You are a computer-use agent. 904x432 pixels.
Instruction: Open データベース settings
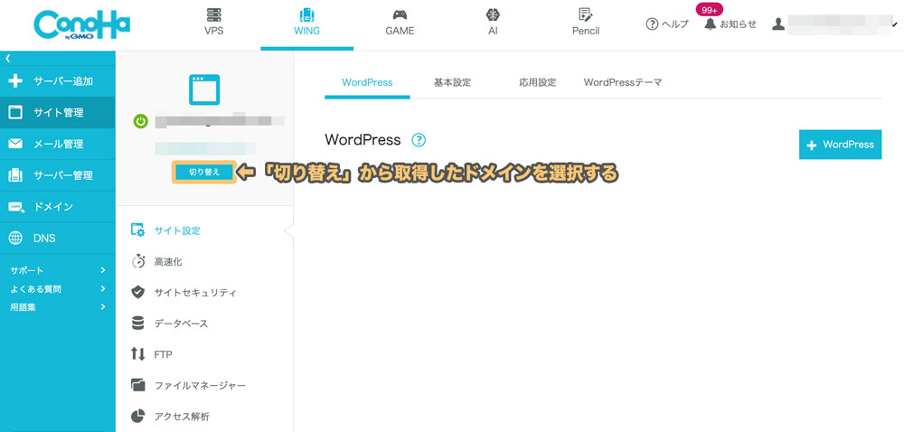[x=181, y=324]
